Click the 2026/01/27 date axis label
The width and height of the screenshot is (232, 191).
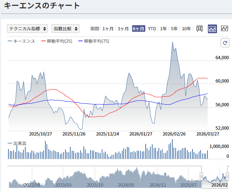point(141,134)
